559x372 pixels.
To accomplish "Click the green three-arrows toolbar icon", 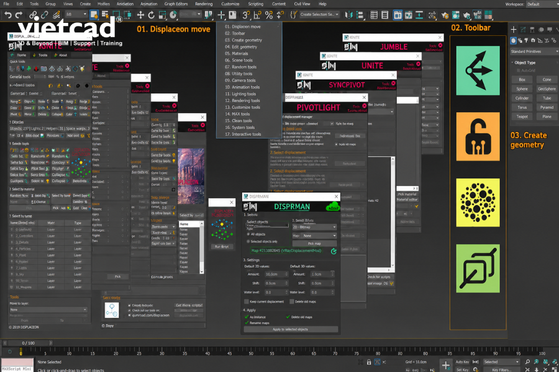I will 478,71.
